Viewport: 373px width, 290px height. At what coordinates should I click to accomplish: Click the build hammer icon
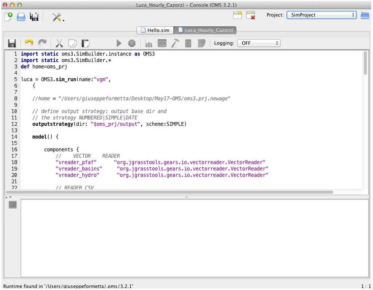[x=175, y=43]
